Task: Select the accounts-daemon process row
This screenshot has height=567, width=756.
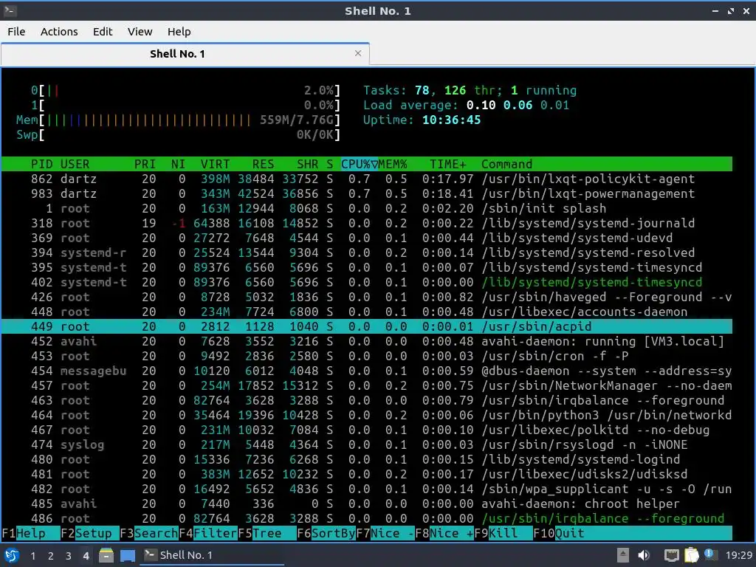Action: click(x=366, y=312)
